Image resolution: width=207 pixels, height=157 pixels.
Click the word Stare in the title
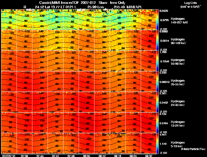tap(103, 3)
